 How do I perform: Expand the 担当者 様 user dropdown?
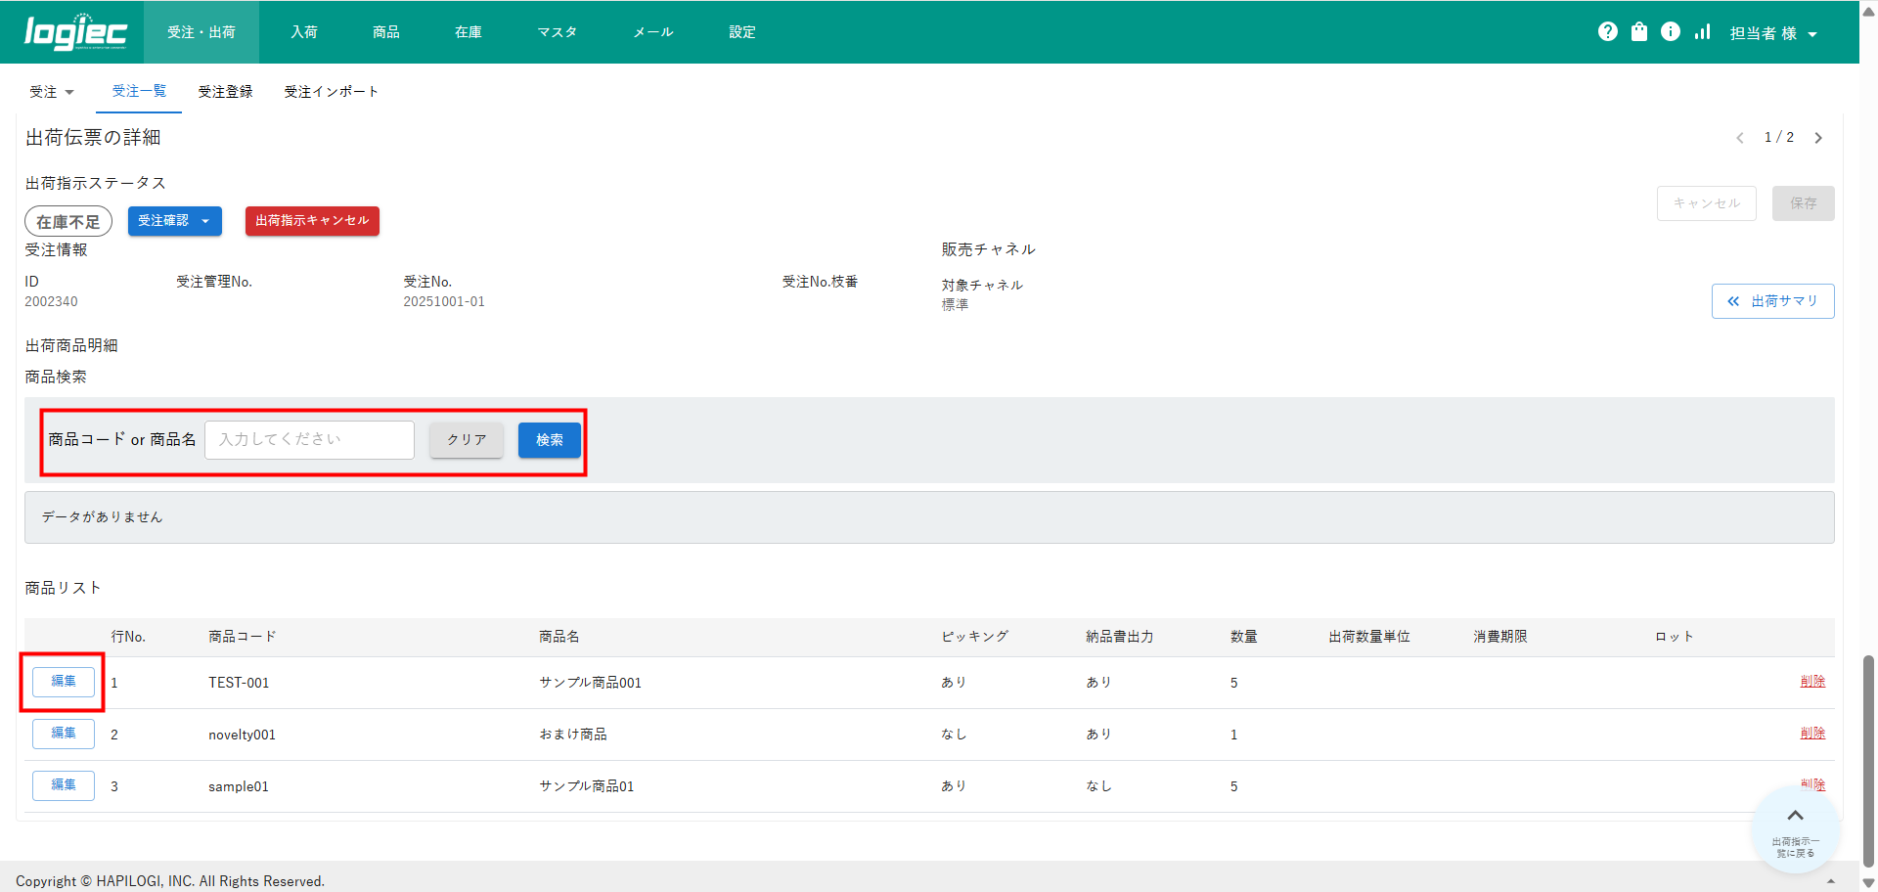1772,33
